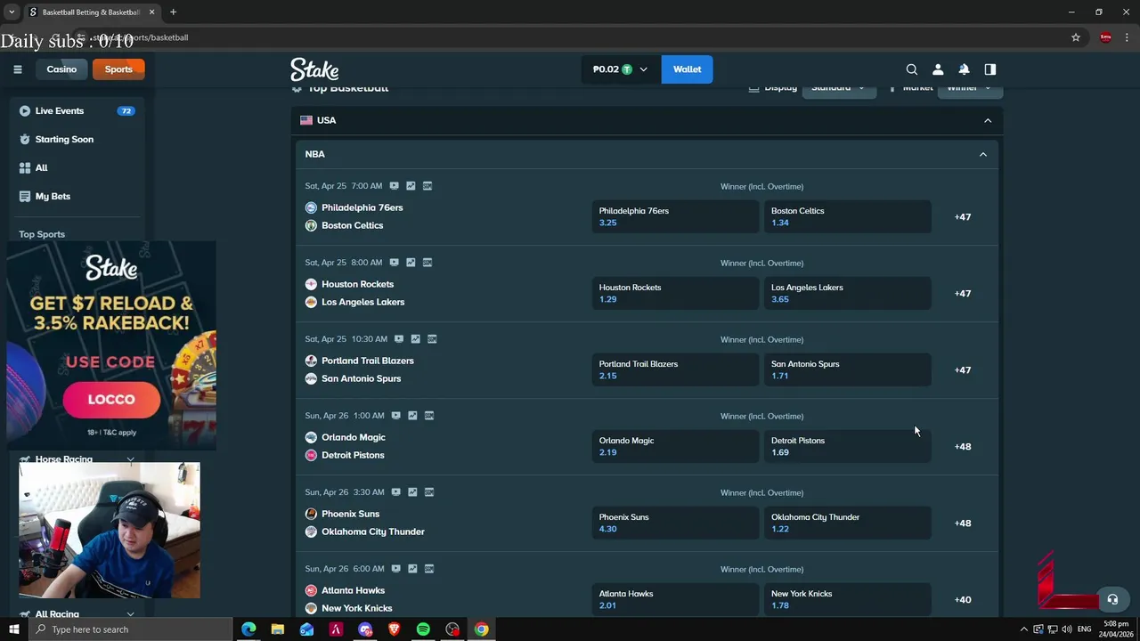Bet on San Antonio Spurs at 1.71

[x=847, y=369]
